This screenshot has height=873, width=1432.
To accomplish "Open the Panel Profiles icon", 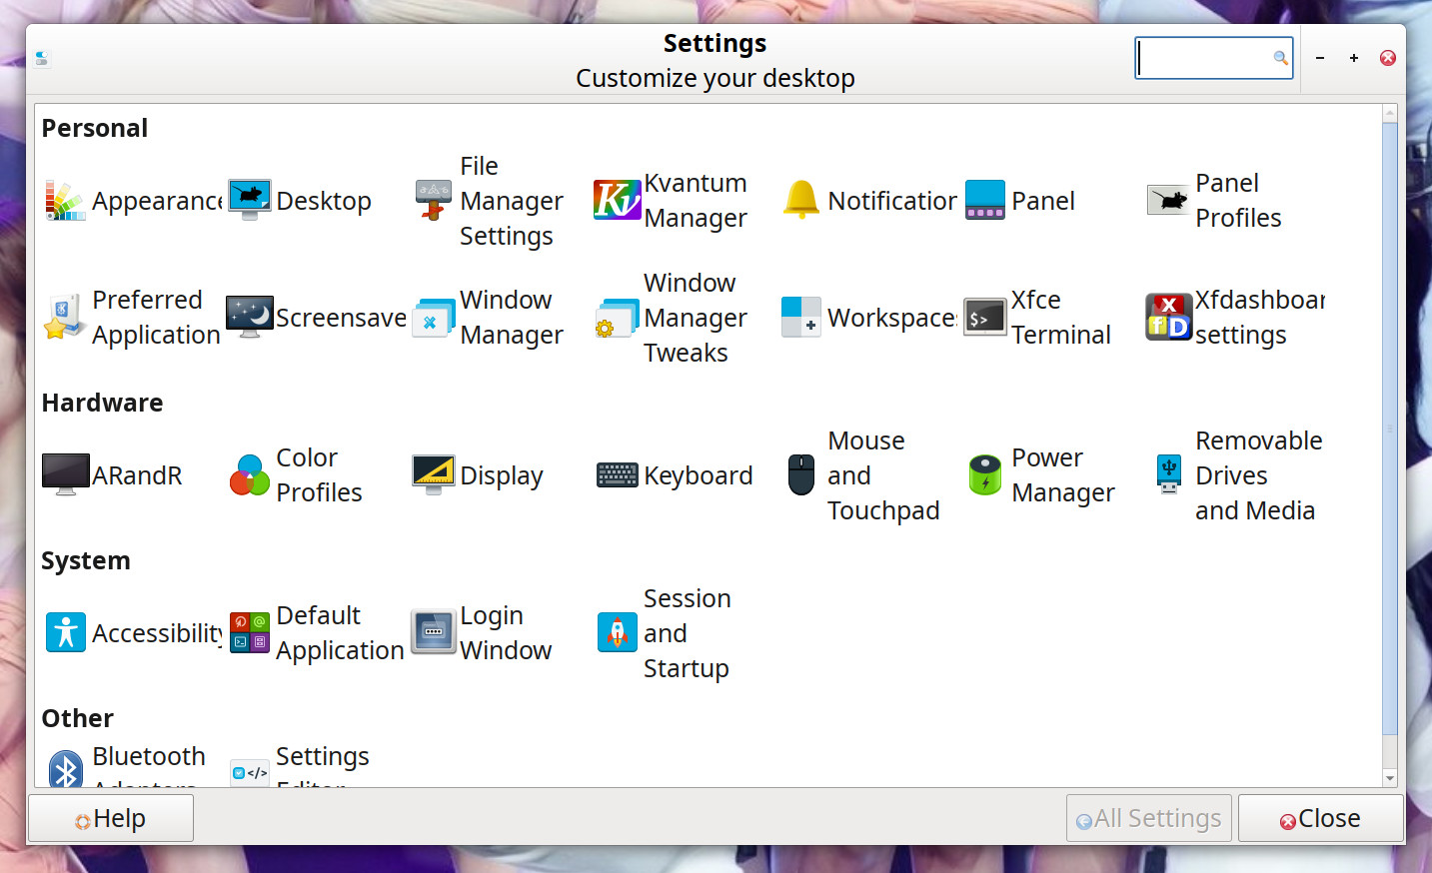I will click(x=1169, y=201).
